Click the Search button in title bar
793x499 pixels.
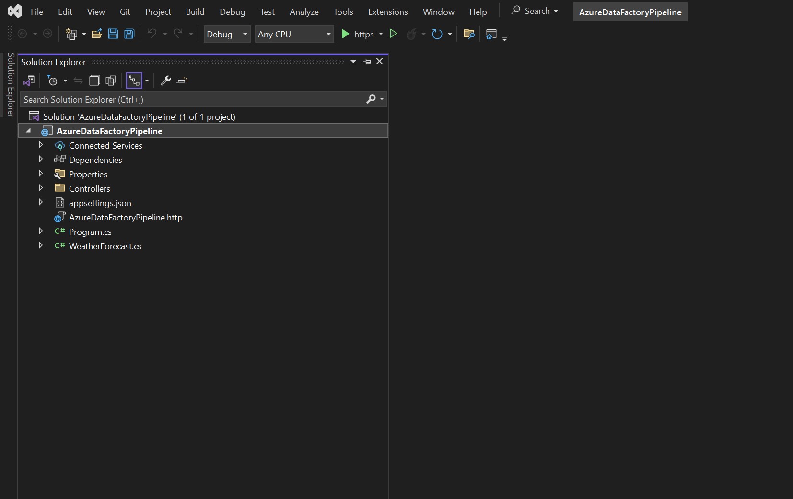click(534, 11)
